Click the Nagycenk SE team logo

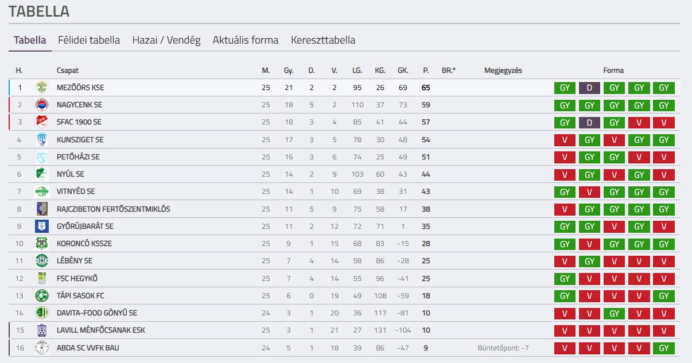pos(42,105)
